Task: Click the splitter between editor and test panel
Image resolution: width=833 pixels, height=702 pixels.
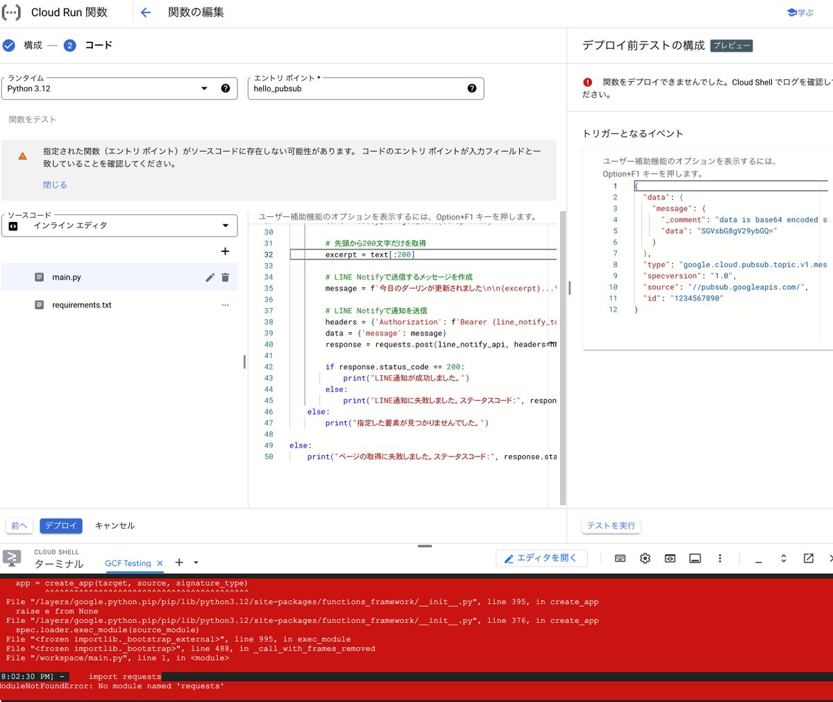Action: (569, 287)
